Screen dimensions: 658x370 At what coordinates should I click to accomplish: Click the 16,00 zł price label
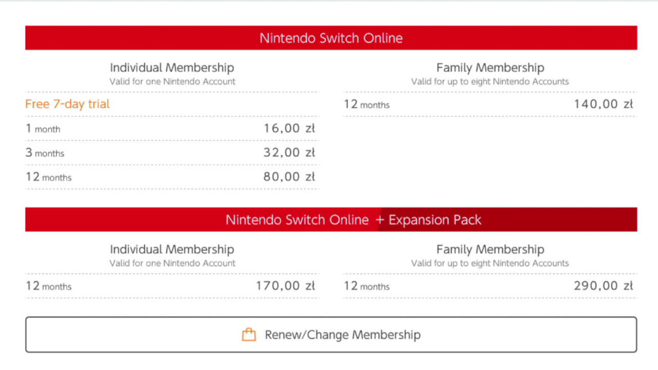point(289,128)
